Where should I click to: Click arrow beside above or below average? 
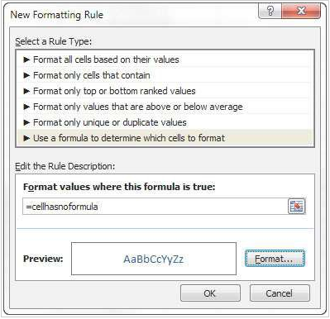coord(26,107)
